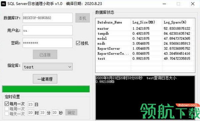Image resolution: width=200 pixels, height=121 pixels.
Task: Click log size value 3.0546875
Action: (141, 43)
